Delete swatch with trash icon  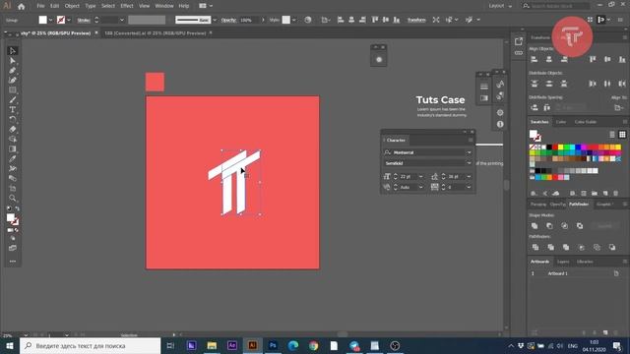(x=615, y=194)
